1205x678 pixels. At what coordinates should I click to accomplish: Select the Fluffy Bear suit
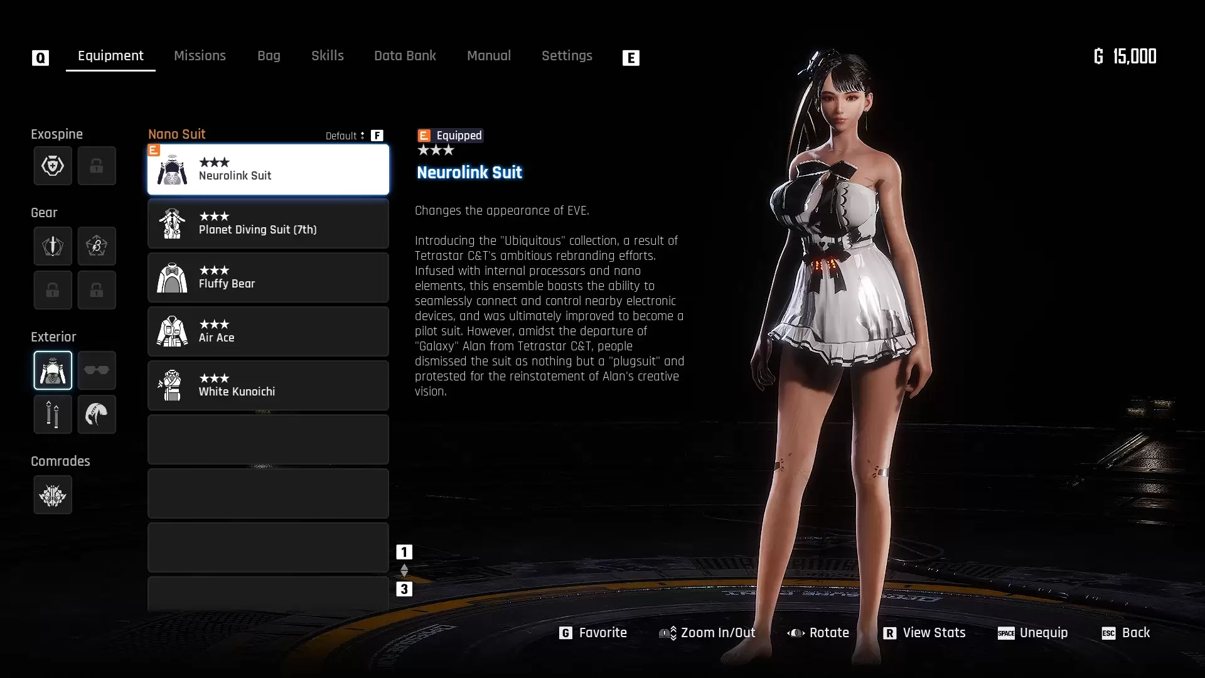pyautogui.click(x=268, y=277)
